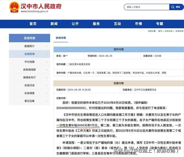Select the 咨询详情 tab
The height and width of the screenshot is (157, 184).
61,38
